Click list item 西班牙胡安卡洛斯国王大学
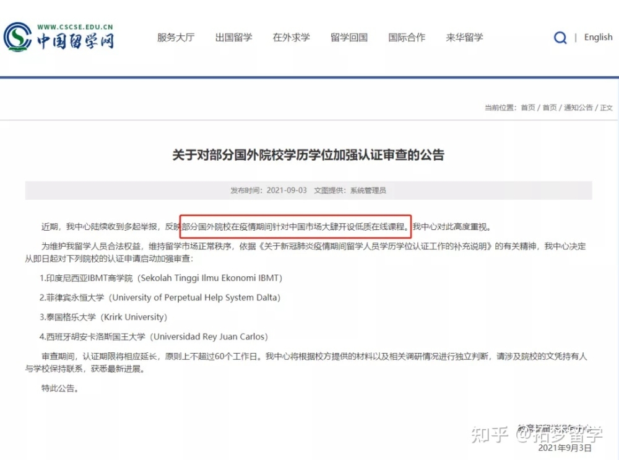619x460 pixels. click(154, 336)
